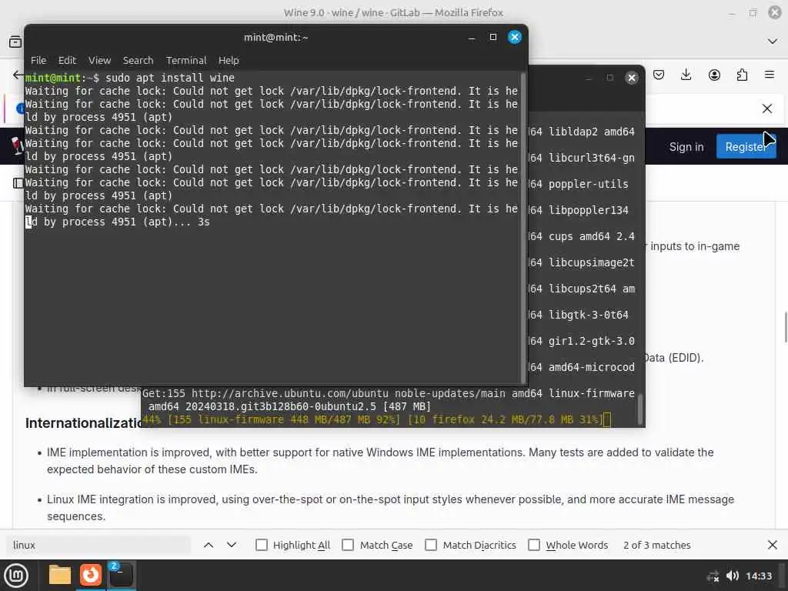The image size is (788, 591).
Task: Close the Firefox find bar
Action: 773,545
